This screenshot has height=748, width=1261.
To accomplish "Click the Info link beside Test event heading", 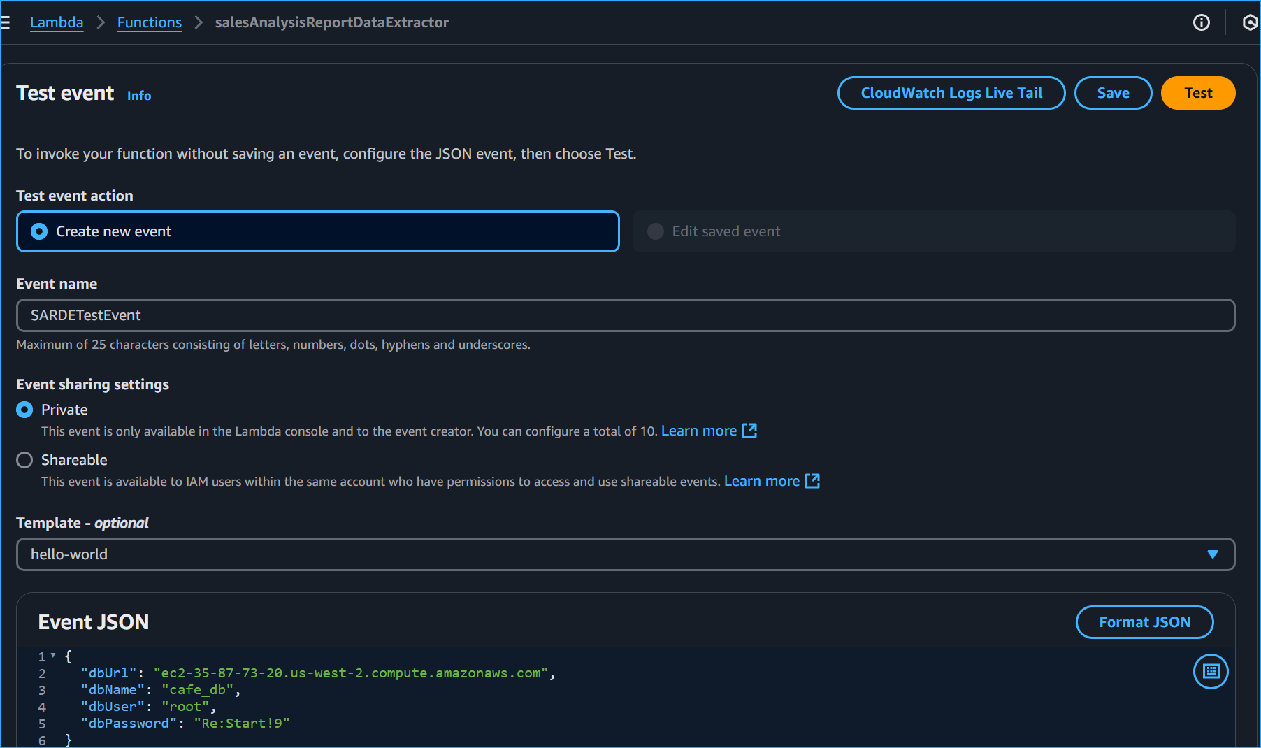I will tap(138, 96).
